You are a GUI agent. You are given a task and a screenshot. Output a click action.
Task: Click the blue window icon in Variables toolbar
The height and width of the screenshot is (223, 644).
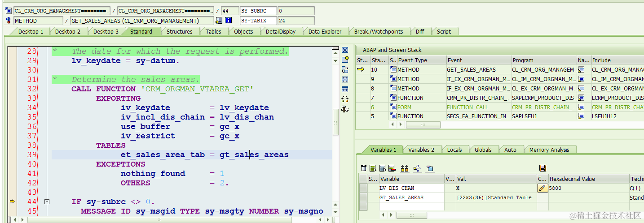430,168
